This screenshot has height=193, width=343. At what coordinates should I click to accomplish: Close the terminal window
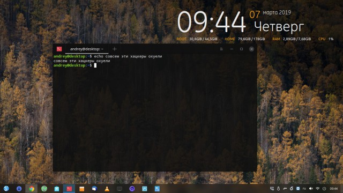coord(251,49)
